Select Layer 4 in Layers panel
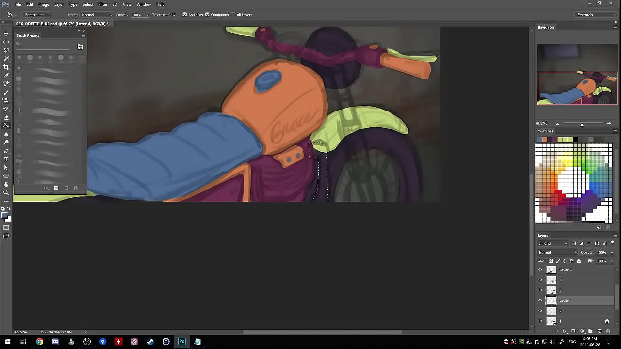 pos(566,301)
